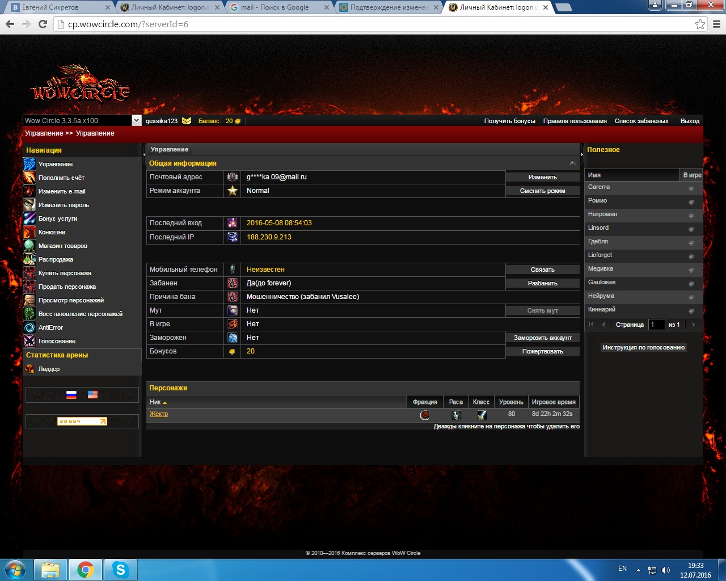
Task: Click the page number field in the Полезное panel
Action: pos(656,325)
